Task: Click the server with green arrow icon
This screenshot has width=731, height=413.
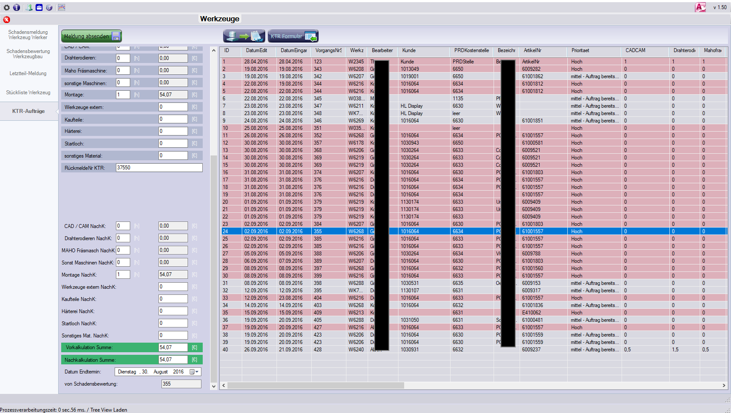Action: [29, 7]
